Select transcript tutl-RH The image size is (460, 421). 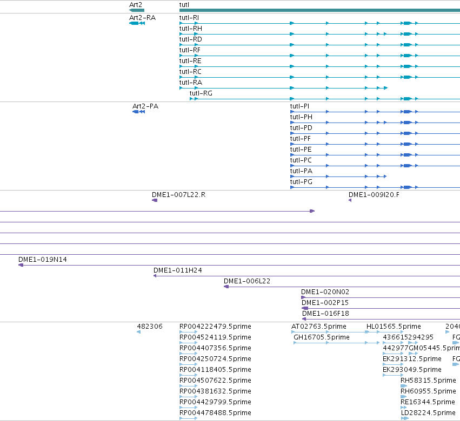tap(191, 29)
